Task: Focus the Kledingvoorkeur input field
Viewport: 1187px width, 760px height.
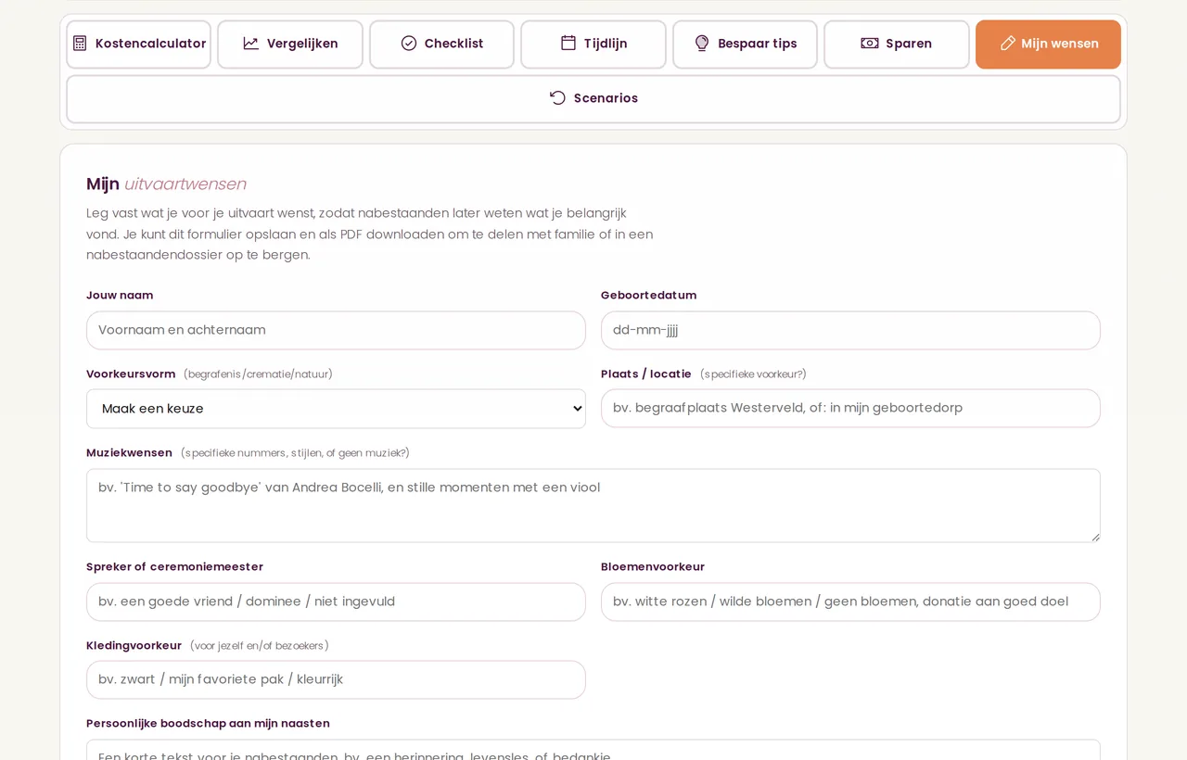Action: (x=336, y=679)
